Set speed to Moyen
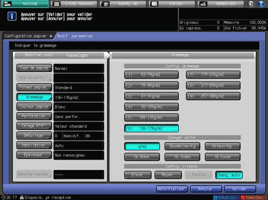 click(168, 175)
